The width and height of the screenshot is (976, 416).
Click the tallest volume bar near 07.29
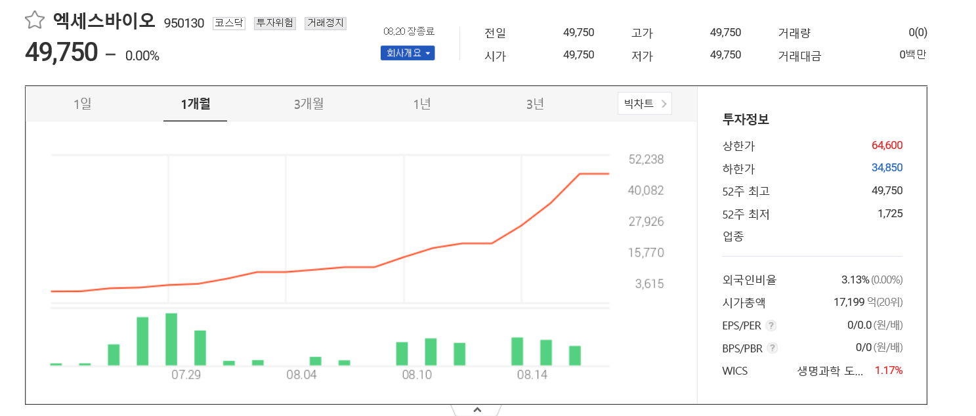(171, 339)
